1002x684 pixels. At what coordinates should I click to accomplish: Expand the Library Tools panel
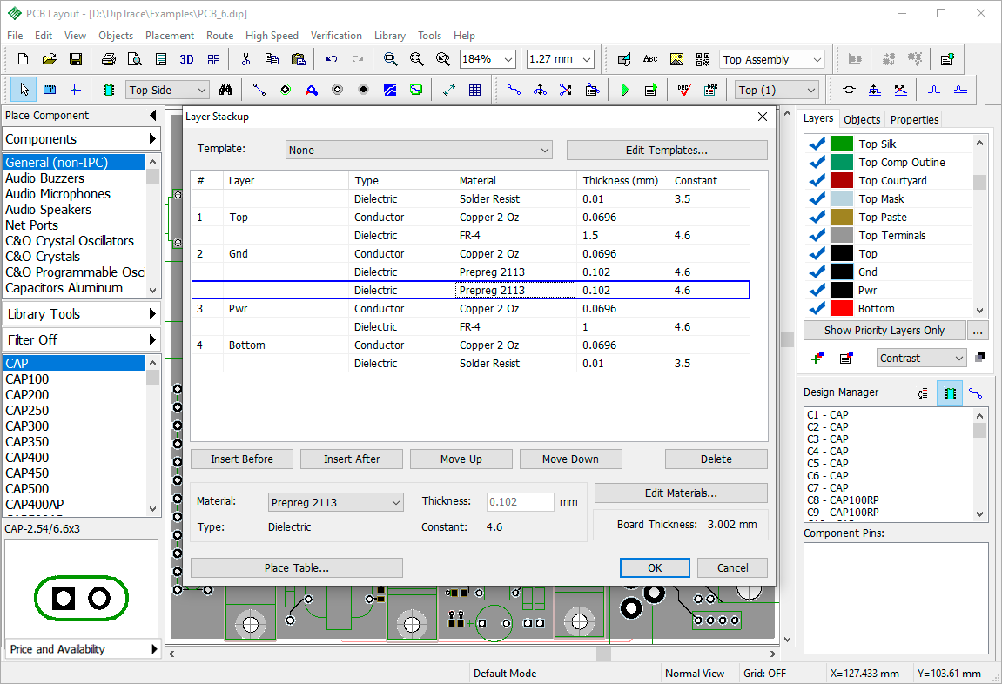point(81,314)
